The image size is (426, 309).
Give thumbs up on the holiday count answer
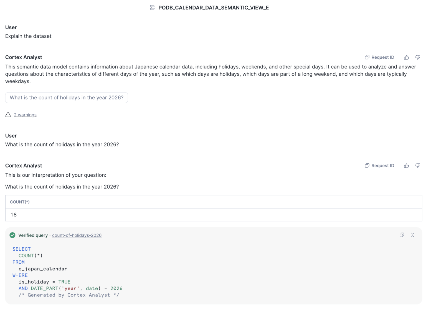click(406, 165)
